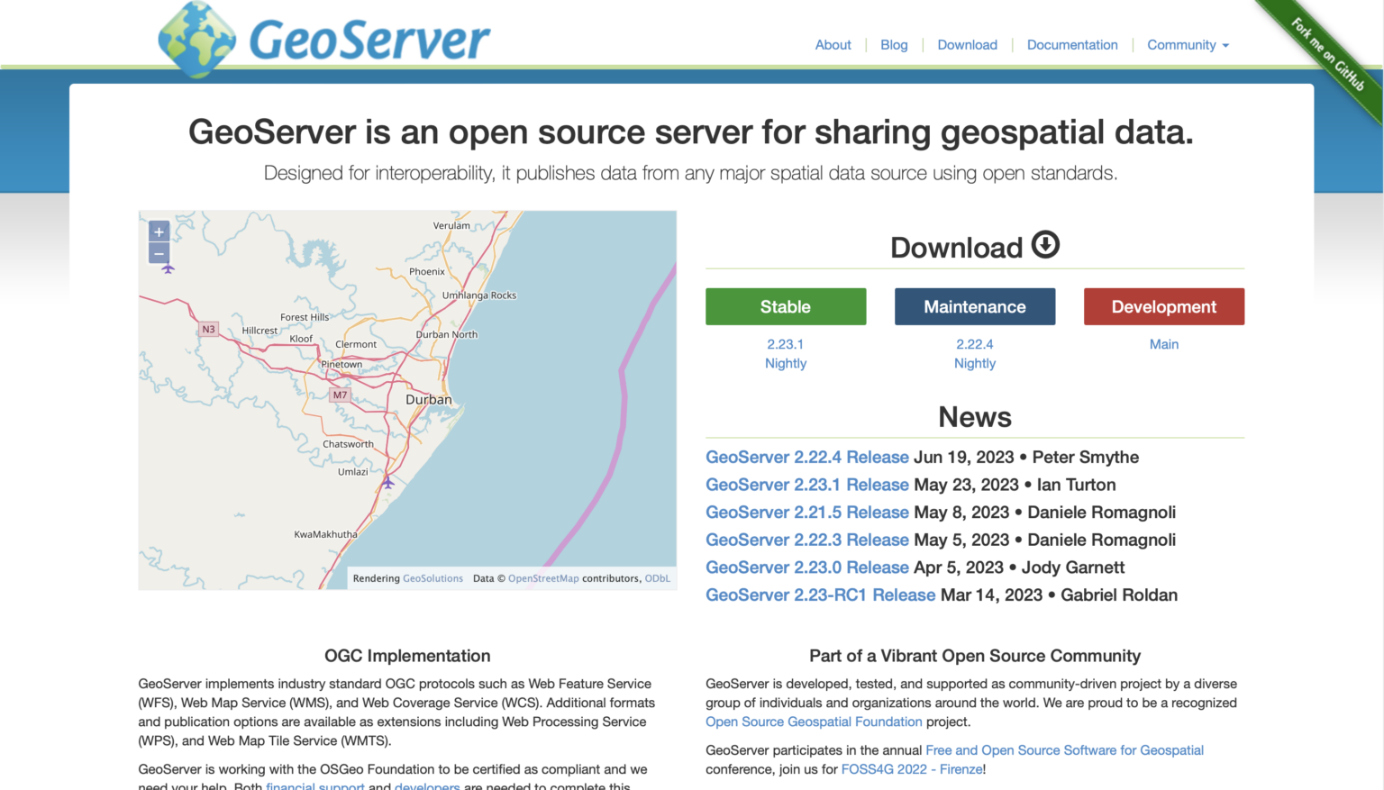Navigate to Documentation in the top menu

[x=1072, y=44]
